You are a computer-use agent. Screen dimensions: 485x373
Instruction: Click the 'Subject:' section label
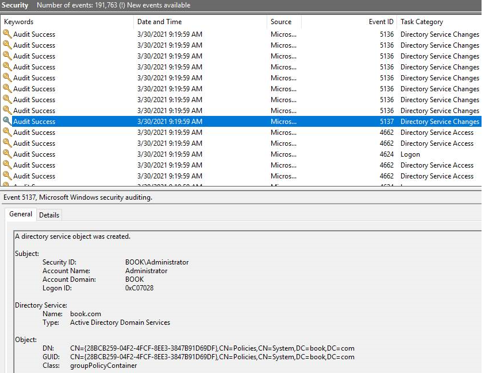[x=27, y=254]
